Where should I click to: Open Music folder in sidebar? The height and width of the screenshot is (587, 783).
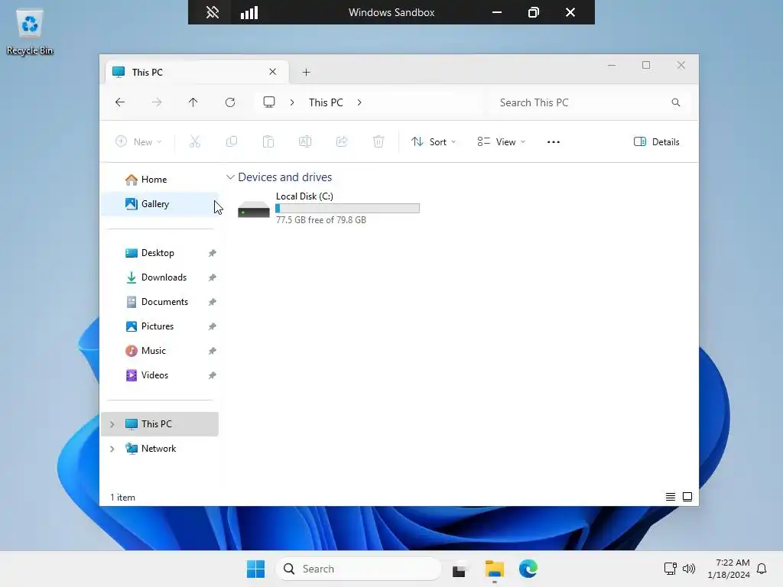click(x=160, y=351)
